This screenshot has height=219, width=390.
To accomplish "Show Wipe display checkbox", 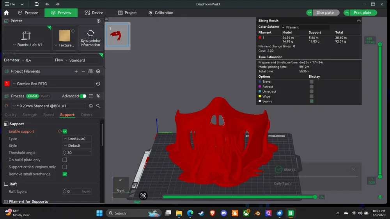I will (x=311, y=96).
